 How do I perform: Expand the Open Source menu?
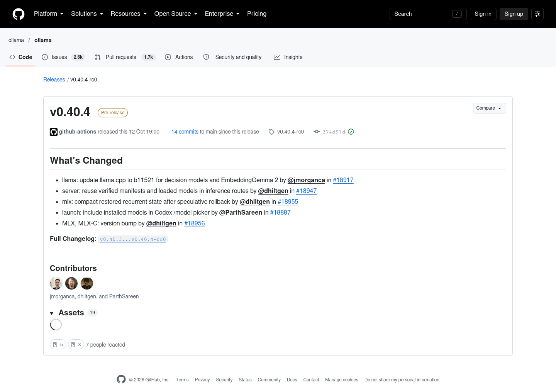click(x=176, y=14)
